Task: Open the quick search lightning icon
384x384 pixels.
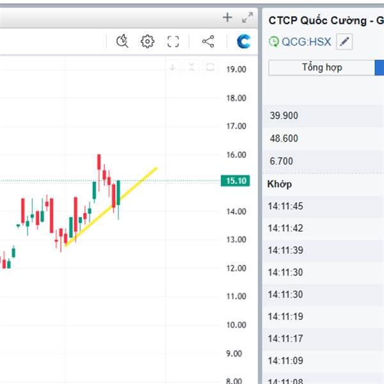Action: [122, 41]
